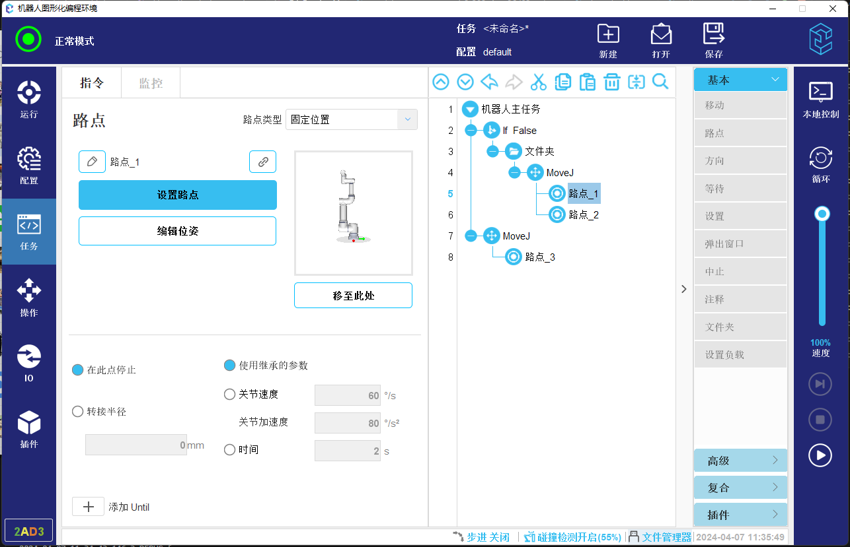The image size is (850, 547).
Task: Open the 路点类型 dropdown
Action: pos(351,119)
